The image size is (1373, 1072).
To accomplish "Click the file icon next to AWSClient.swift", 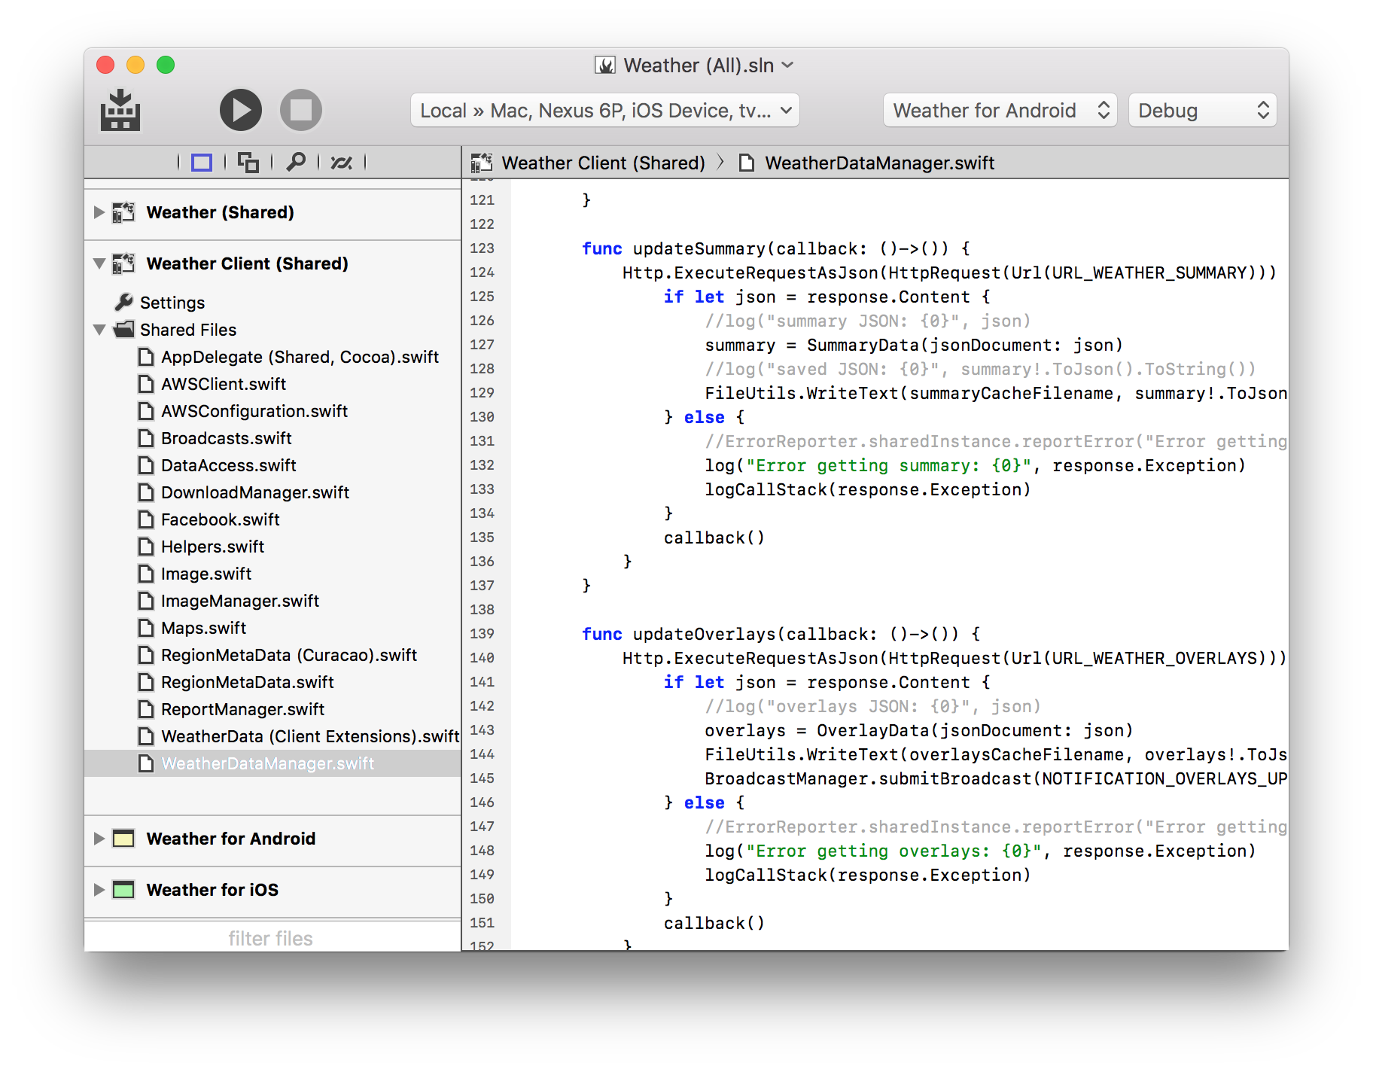I will pos(146,384).
